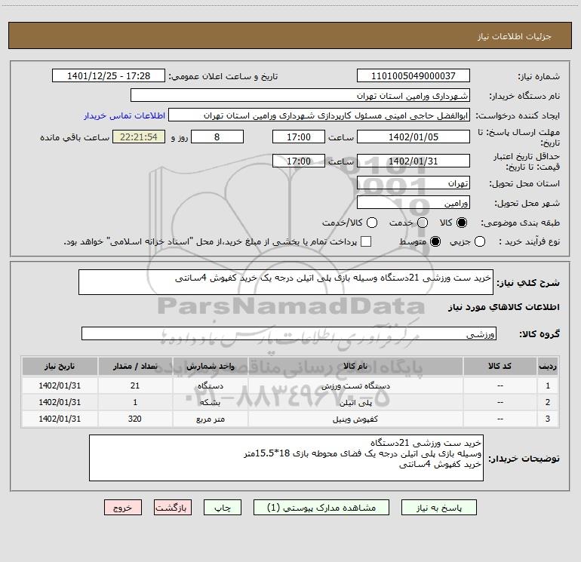This screenshot has width=581, height=562.
Task: Click the پلی اتیلن item name cell
Action: 355,402
